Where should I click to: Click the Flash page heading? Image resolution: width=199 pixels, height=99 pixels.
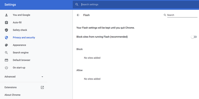pos(86,15)
